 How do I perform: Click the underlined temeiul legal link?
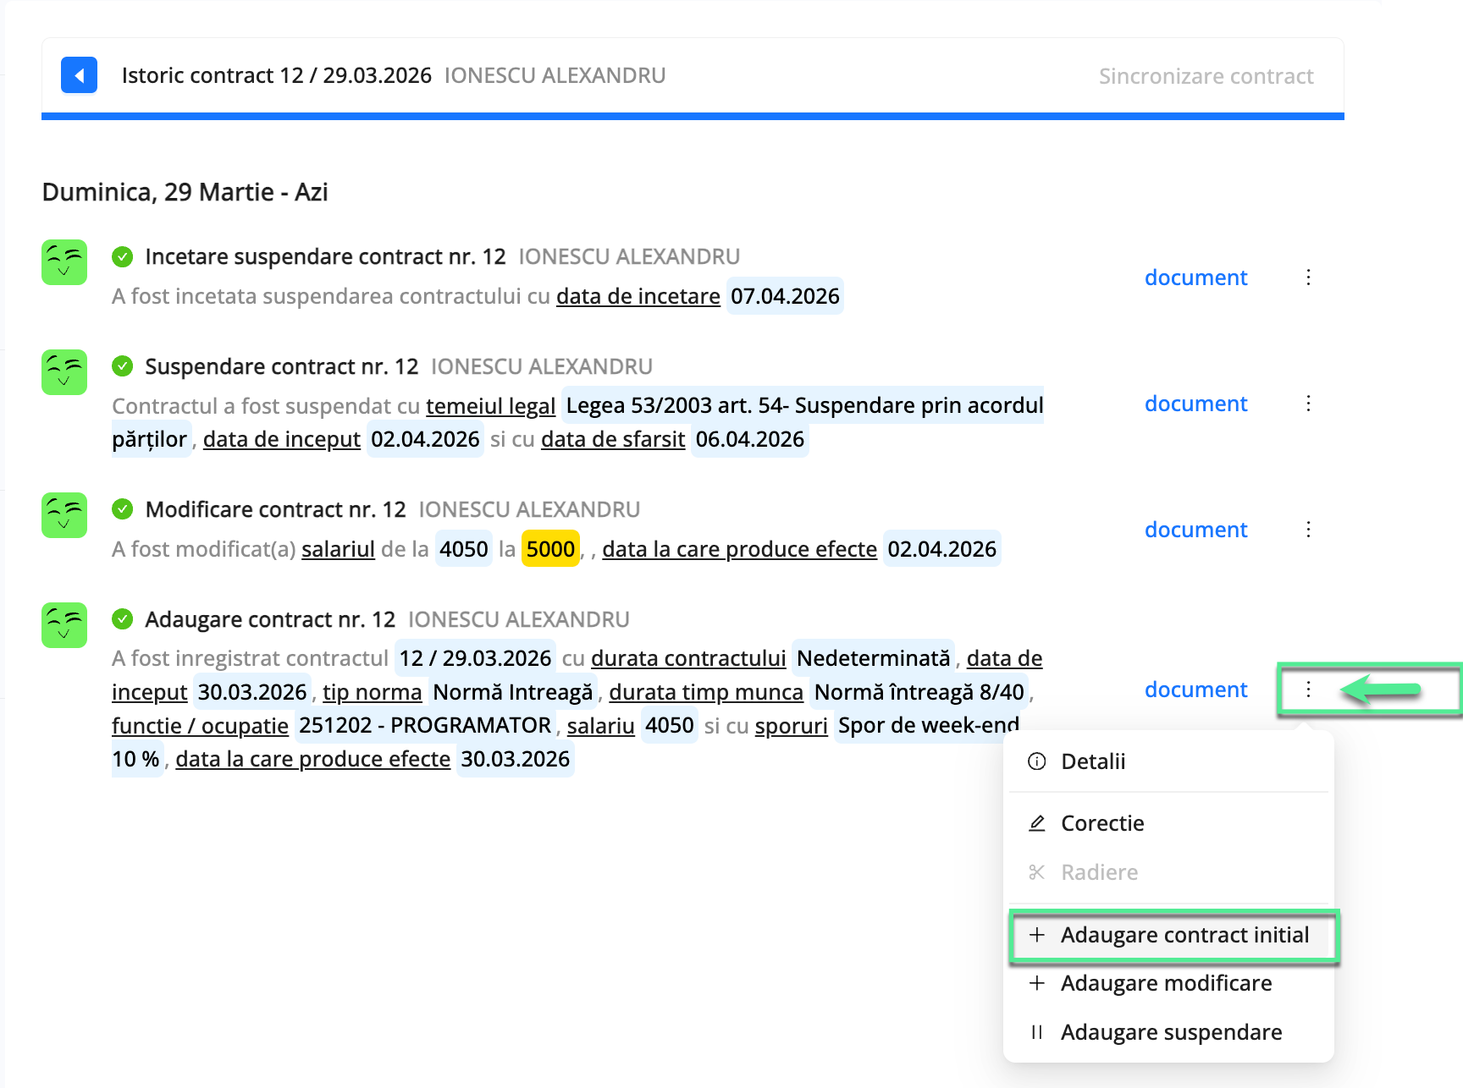coord(489,406)
